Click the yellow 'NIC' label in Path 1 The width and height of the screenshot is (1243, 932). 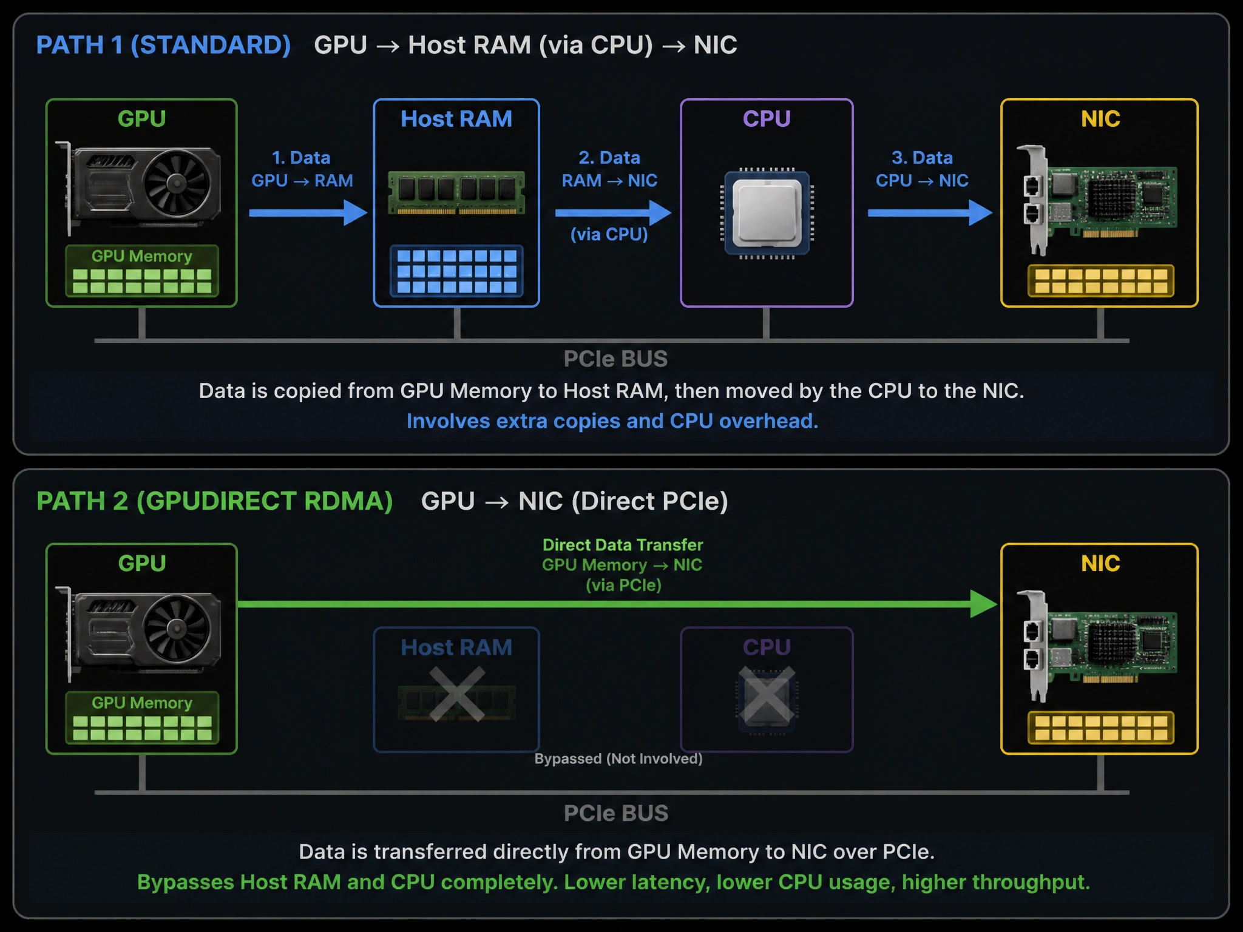click(x=1100, y=119)
